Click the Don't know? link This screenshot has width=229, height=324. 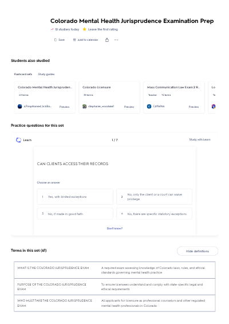click(x=114, y=228)
